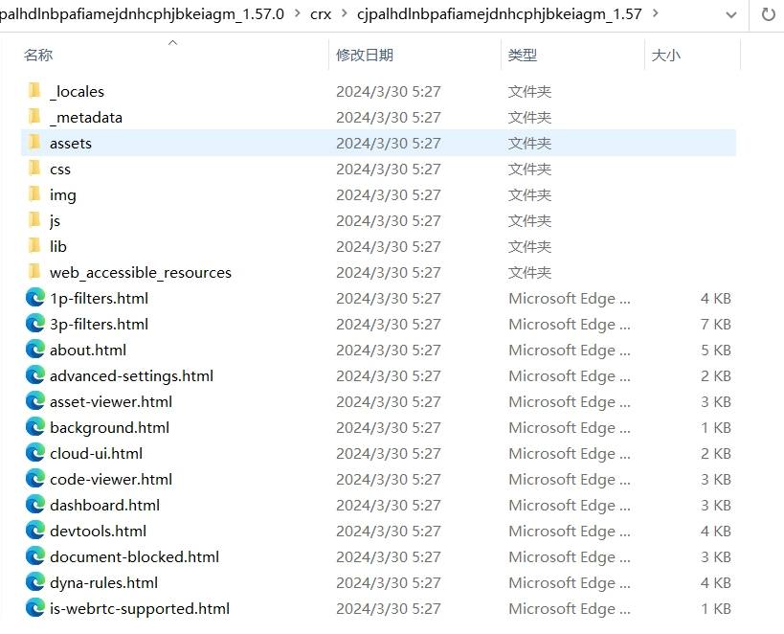This screenshot has height=634, width=784.
Task: Click the folder icon for web_accessible_resources
Action: [x=35, y=272]
